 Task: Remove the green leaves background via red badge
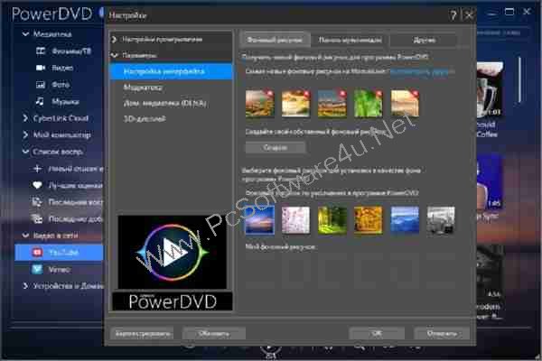(x=378, y=93)
